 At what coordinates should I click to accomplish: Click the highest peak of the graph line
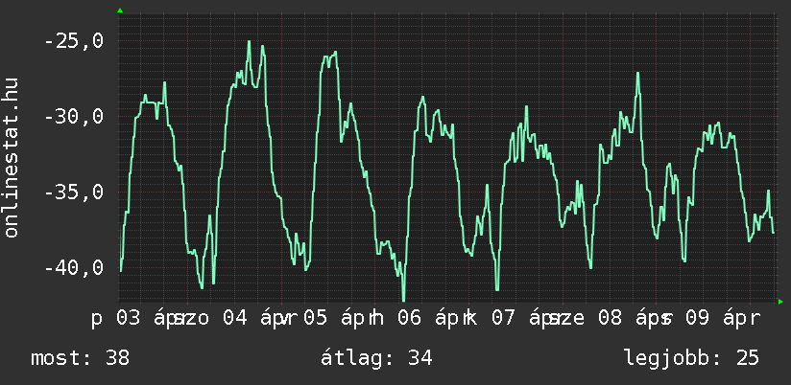(x=249, y=42)
